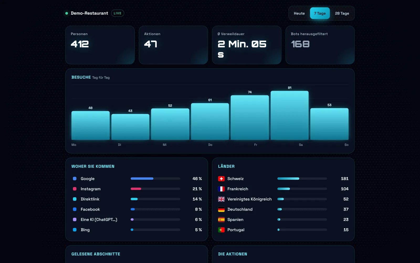Click the Facebook source color dot
Viewport: 420px width, 263px height.
coord(75,209)
